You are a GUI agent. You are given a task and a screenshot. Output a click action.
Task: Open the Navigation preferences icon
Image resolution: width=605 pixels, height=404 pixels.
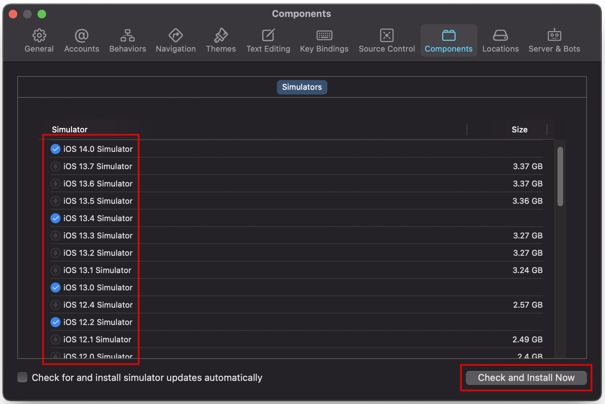[x=176, y=35]
